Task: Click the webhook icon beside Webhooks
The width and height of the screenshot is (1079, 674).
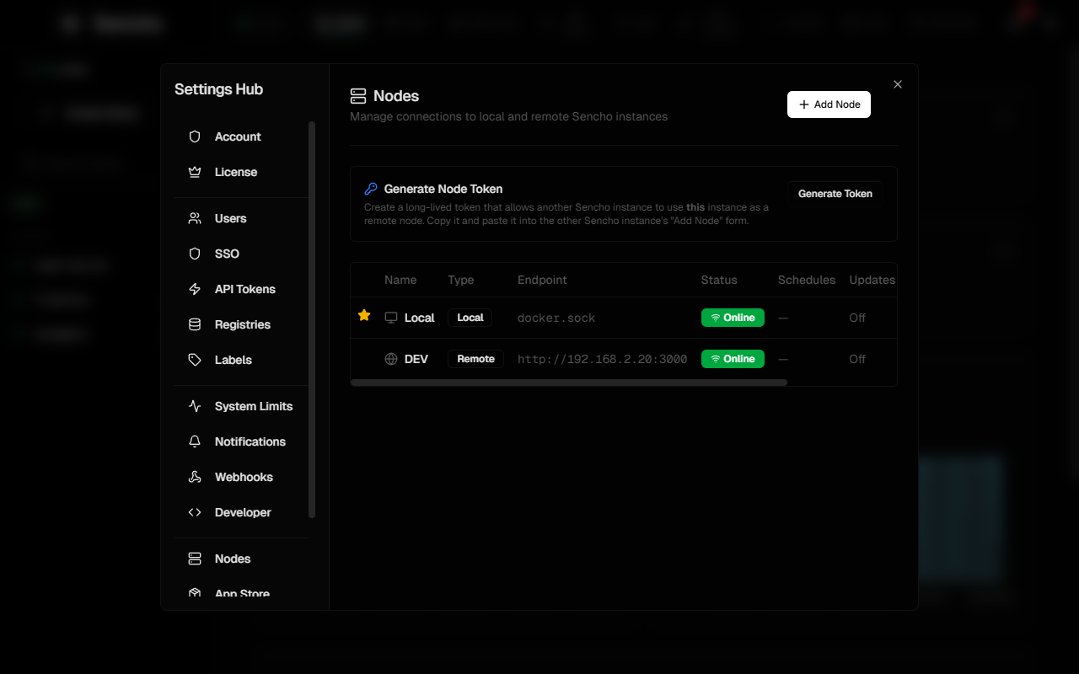Action: tap(195, 477)
